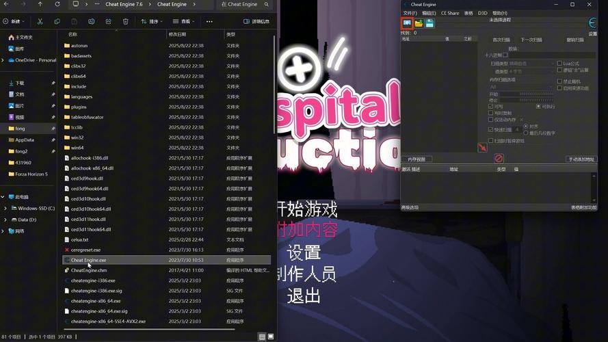Toggle the fast scan checkbox
This screenshot has height=342, width=608.
[490, 129]
